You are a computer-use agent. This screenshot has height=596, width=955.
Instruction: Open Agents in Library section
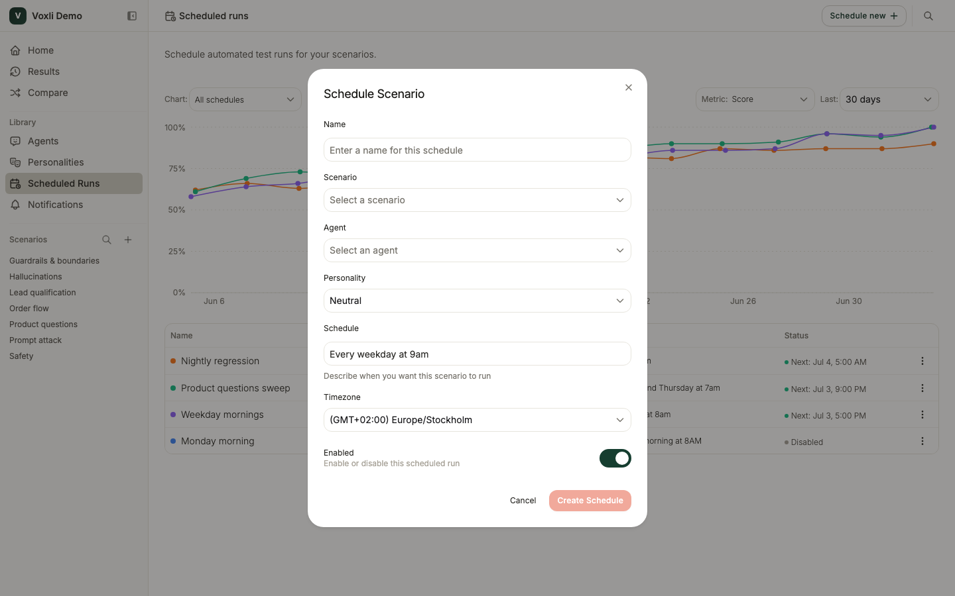pos(74,141)
